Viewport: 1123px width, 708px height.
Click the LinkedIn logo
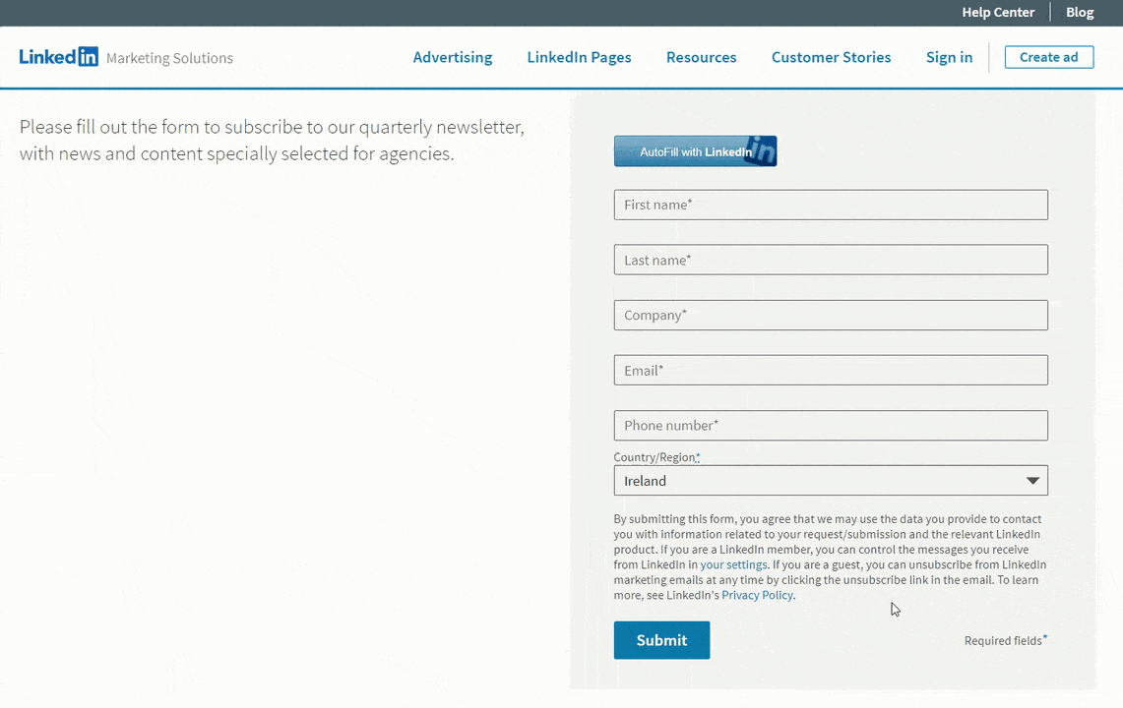coord(59,57)
